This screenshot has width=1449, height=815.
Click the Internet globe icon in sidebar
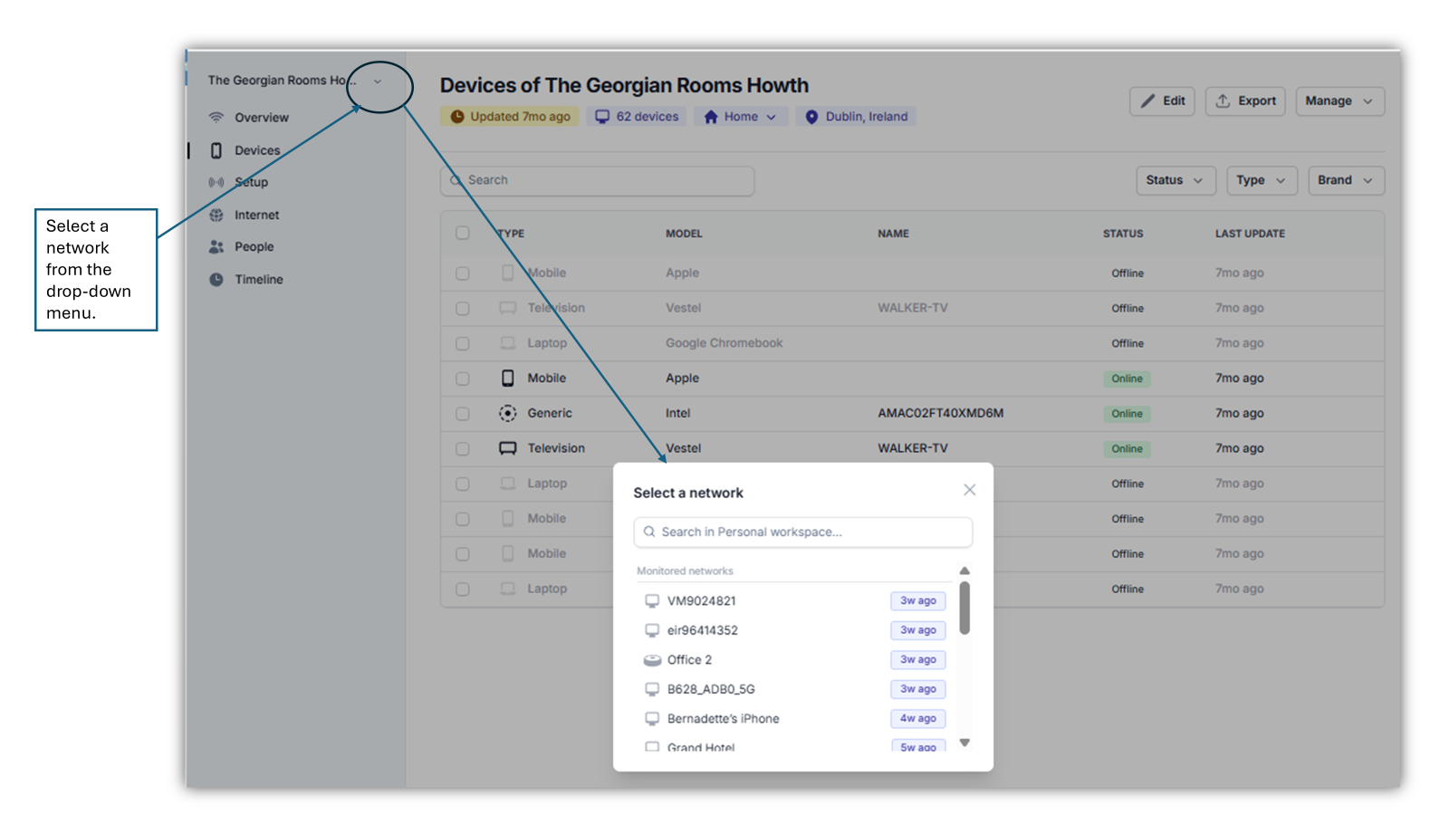(216, 216)
